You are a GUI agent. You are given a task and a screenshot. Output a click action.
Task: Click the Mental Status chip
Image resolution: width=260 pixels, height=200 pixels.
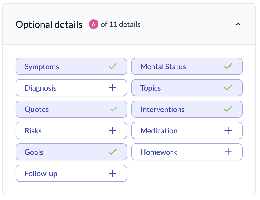pos(187,66)
